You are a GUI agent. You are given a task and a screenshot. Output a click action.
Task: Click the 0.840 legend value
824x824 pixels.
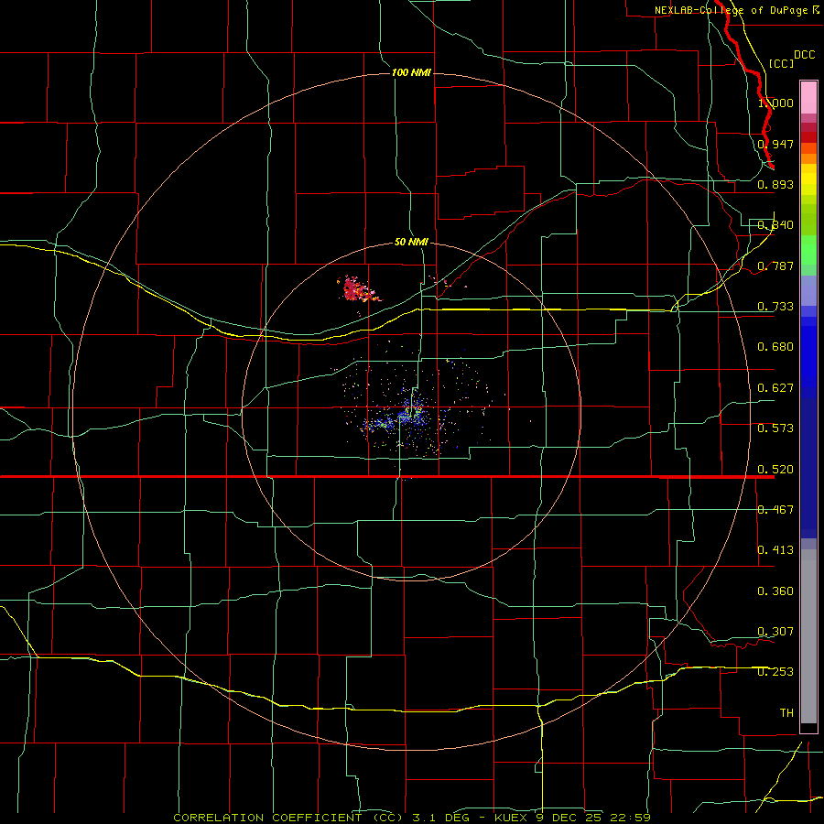tap(775, 225)
